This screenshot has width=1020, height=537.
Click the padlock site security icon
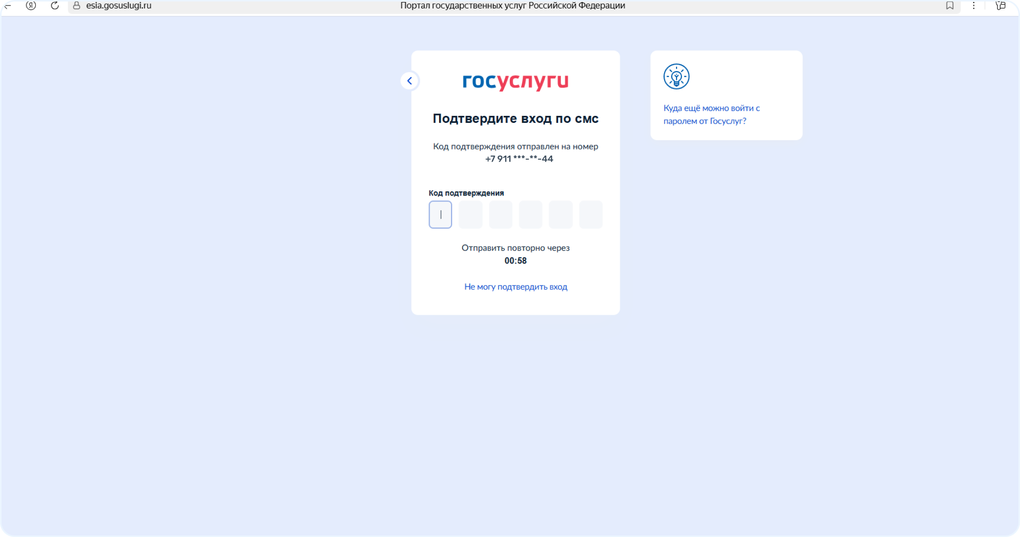tap(77, 5)
